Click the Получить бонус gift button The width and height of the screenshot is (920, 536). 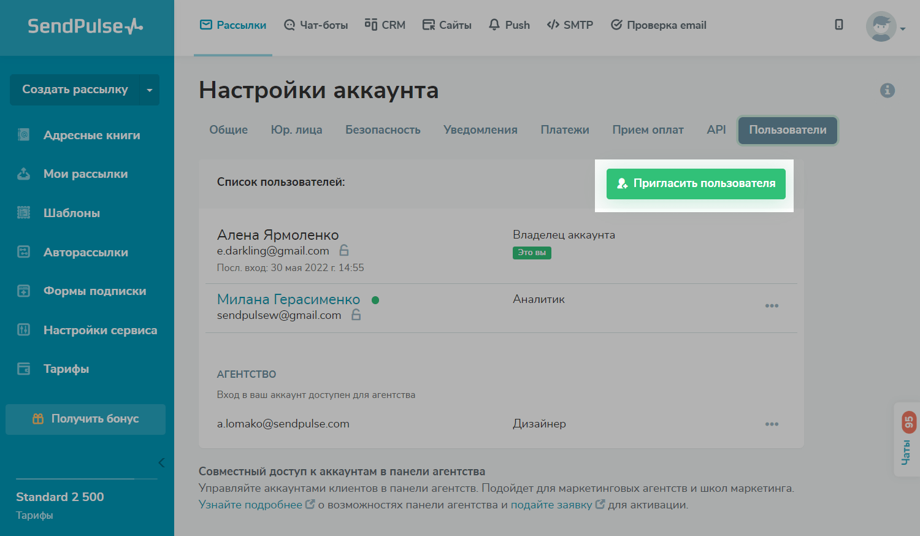(x=85, y=419)
